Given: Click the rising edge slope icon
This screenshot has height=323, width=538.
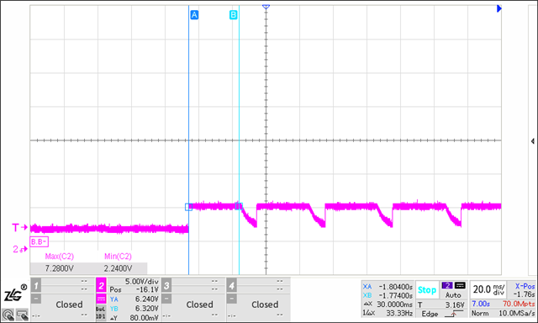Looking at the screenshot, I should [454, 314].
